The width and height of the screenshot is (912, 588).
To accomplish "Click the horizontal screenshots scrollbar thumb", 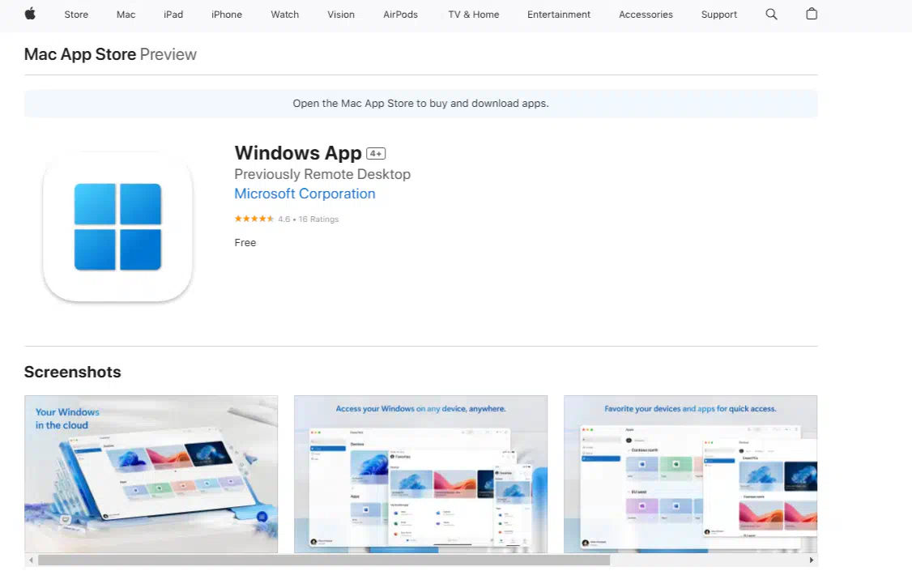I will (324, 560).
